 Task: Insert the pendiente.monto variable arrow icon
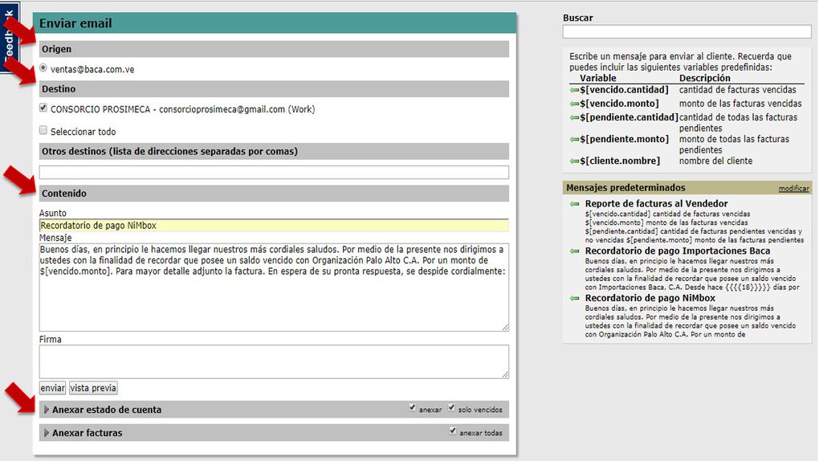point(574,139)
